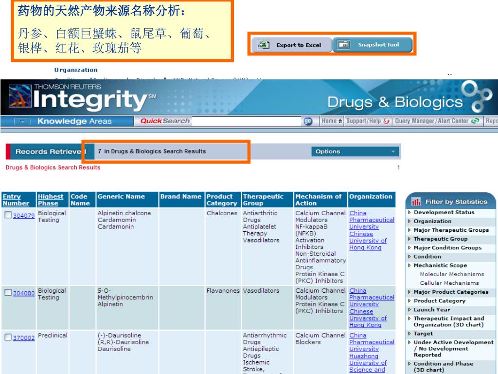This screenshot has width=498, height=374.
Task: Open entry number 304080 link
Action: point(24,293)
